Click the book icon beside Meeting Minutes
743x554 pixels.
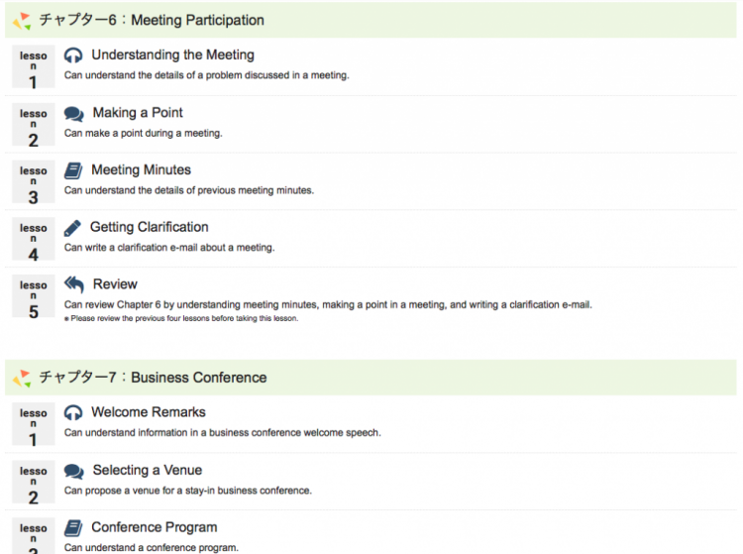coord(73,170)
